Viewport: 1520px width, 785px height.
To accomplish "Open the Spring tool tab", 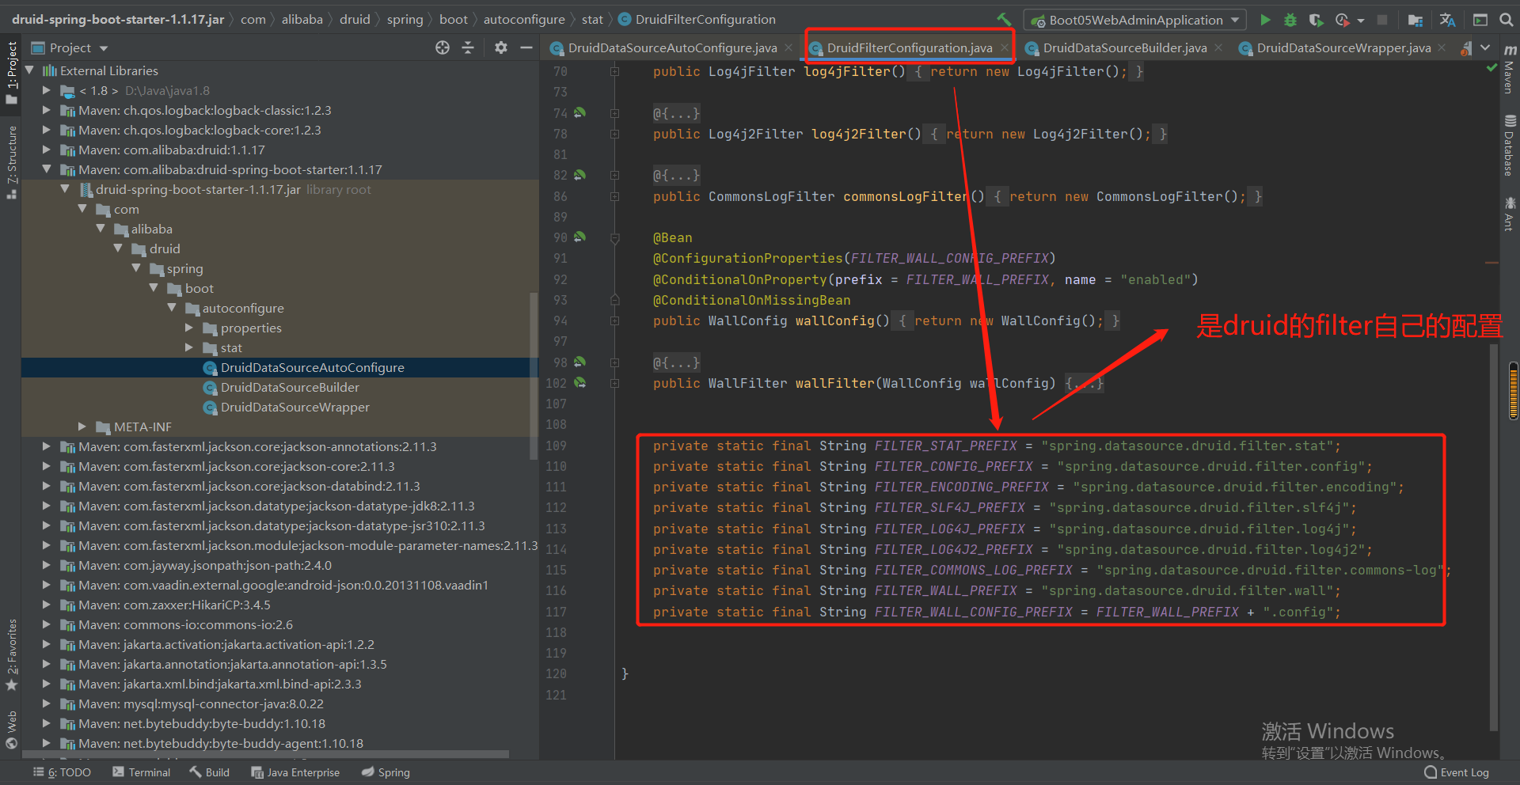I will click(386, 772).
